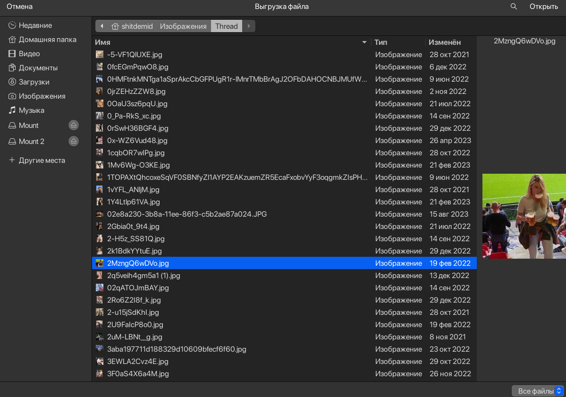Eject the Mount drive

73,126
